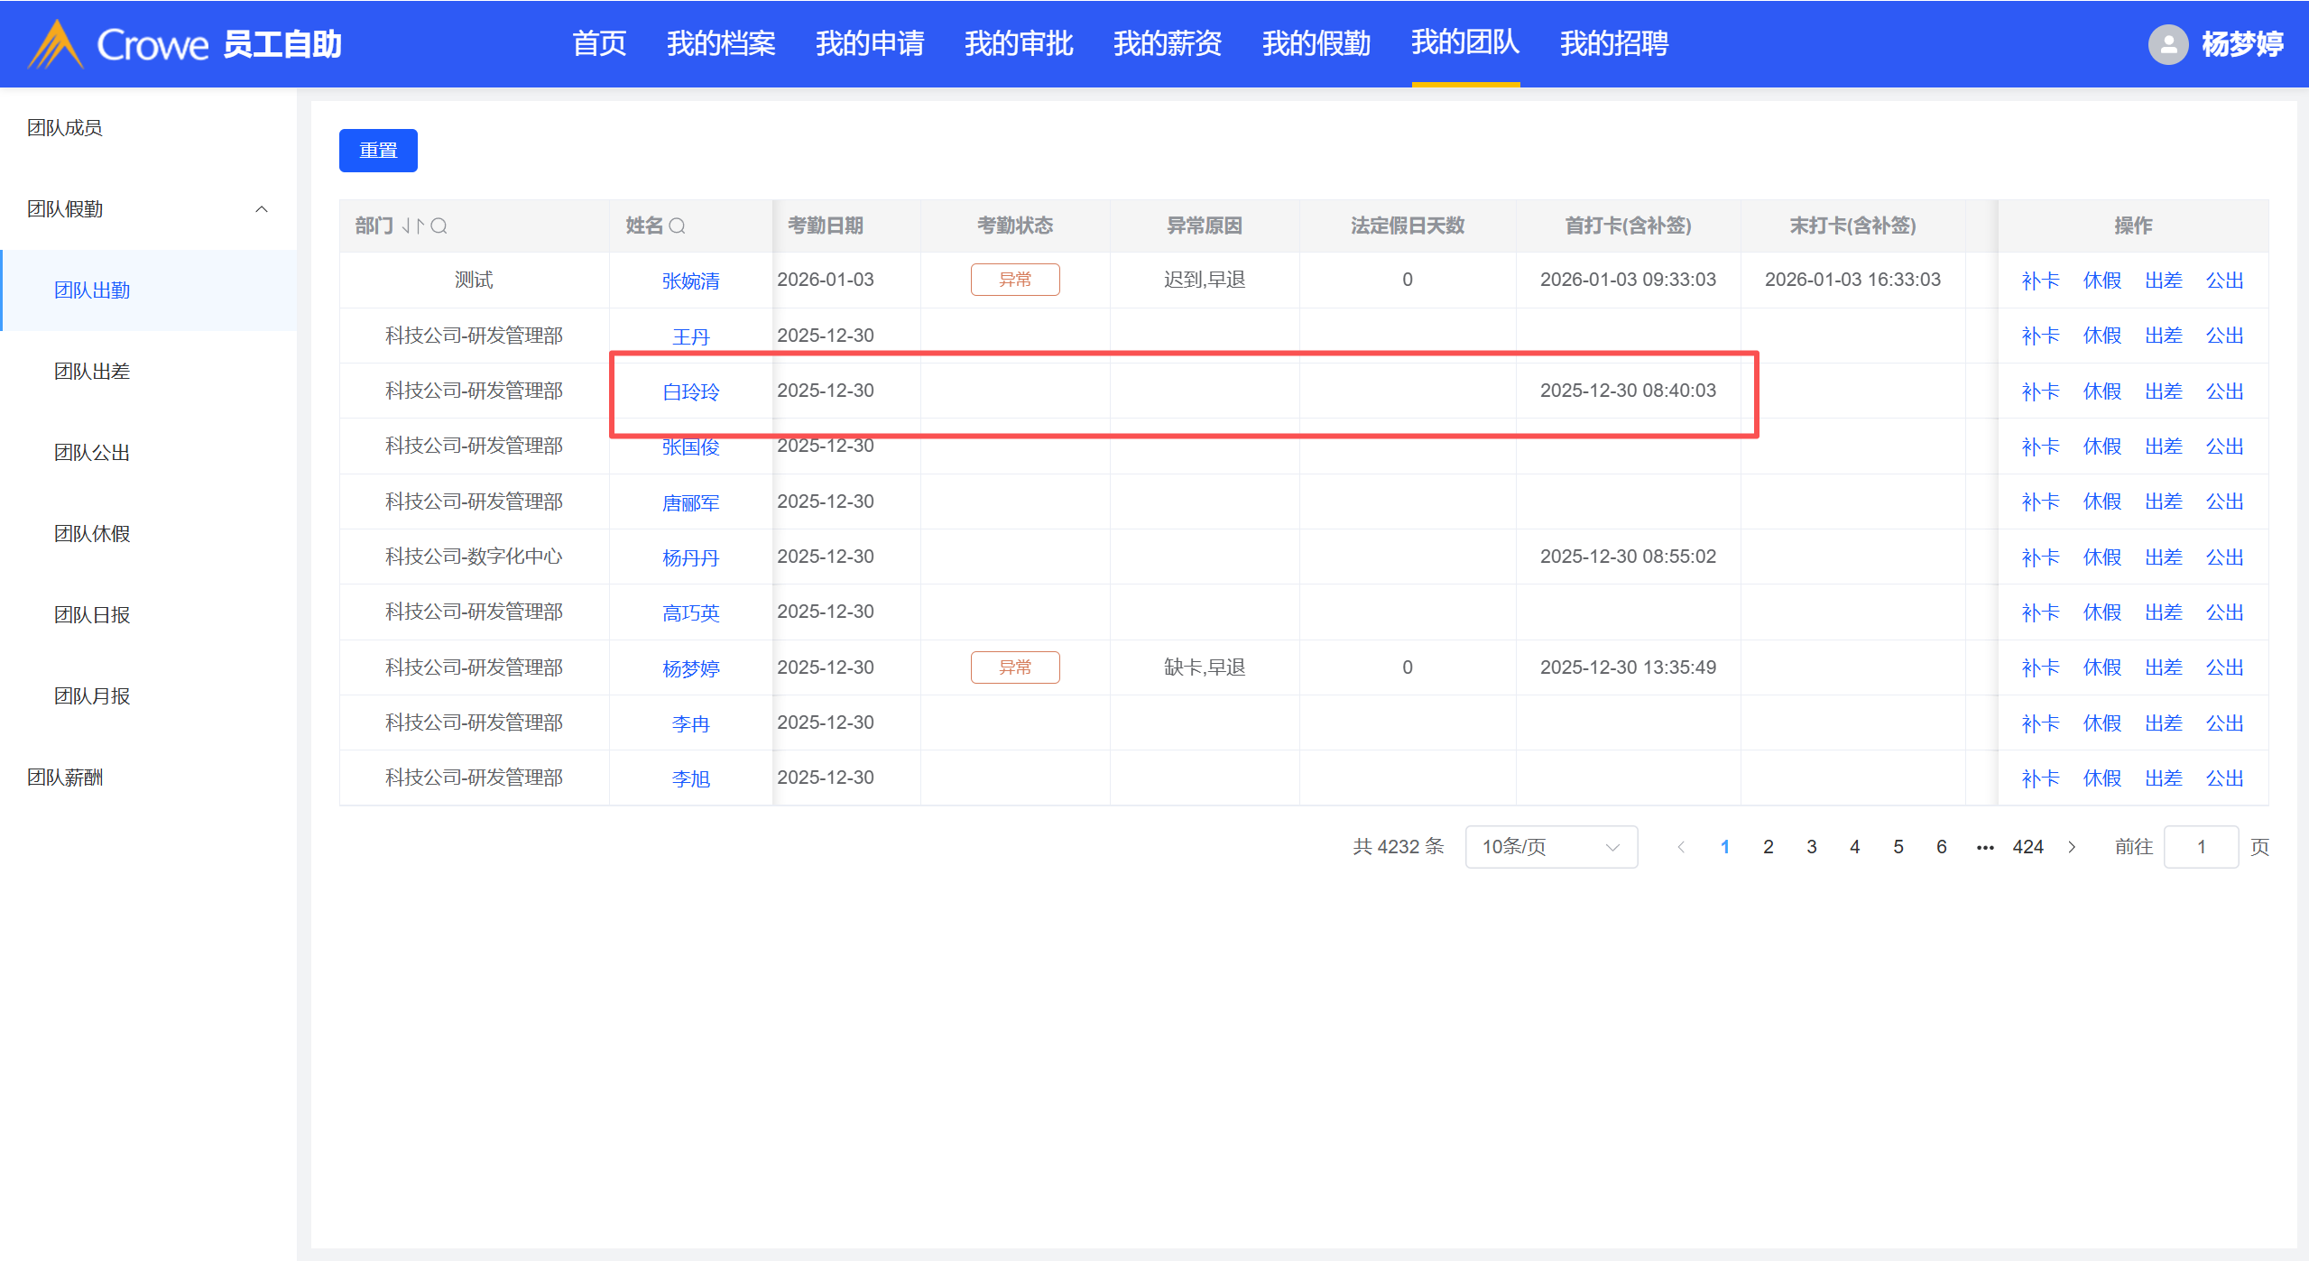Open 杨梦婷 user account menu
2309x1261 pixels.
tap(2241, 44)
